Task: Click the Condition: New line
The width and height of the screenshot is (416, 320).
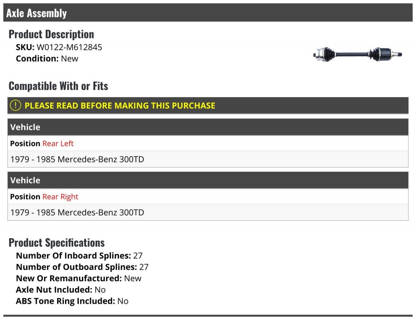Action: pos(47,58)
